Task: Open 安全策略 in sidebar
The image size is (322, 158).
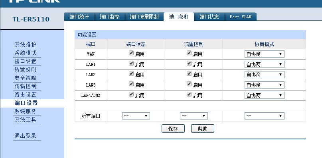Action: (x=26, y=78)
